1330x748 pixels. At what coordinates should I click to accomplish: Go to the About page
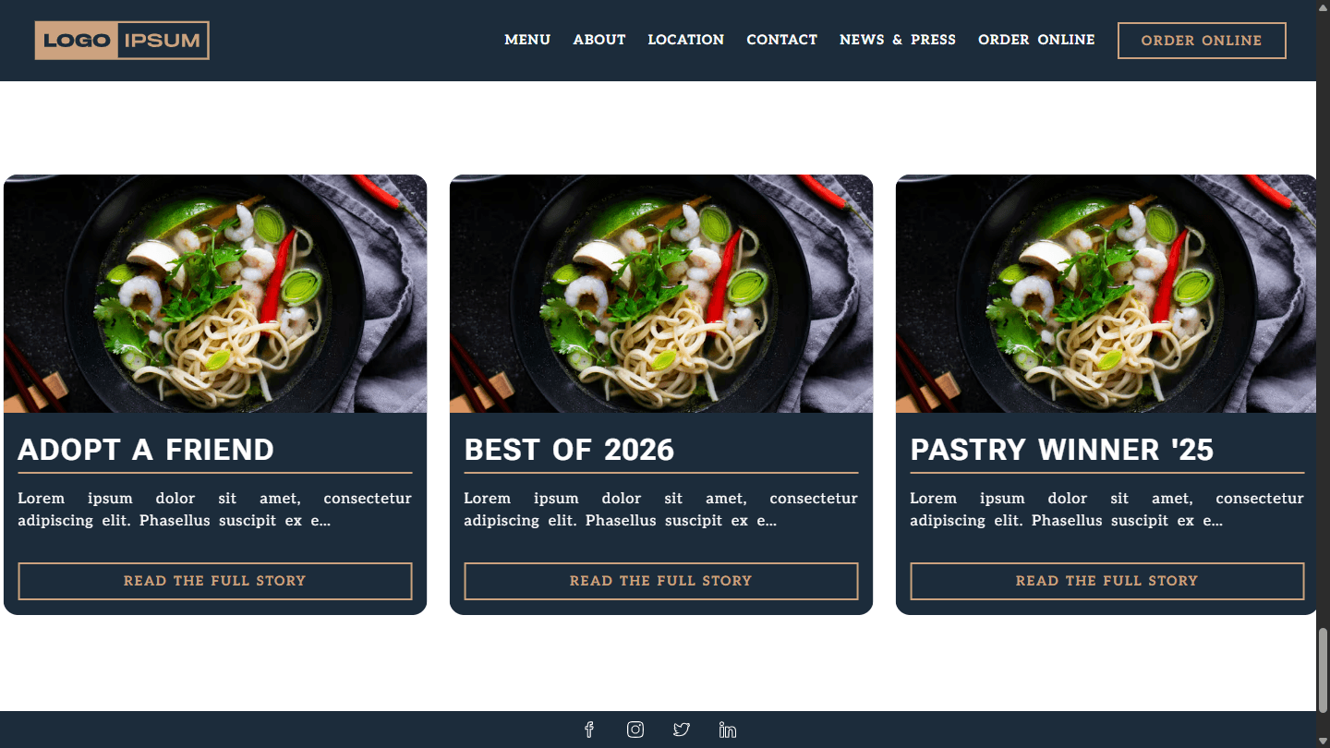pyautogui.click(x=599, y=40)
